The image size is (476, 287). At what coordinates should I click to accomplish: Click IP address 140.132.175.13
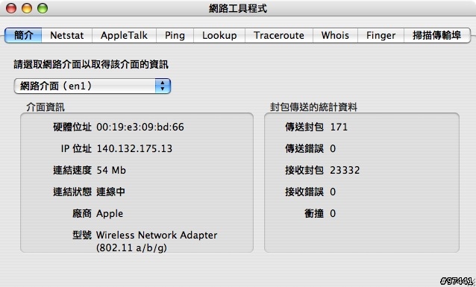click(x=134, y=148)
